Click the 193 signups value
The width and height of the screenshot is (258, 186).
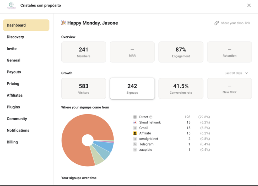[187, 117]
